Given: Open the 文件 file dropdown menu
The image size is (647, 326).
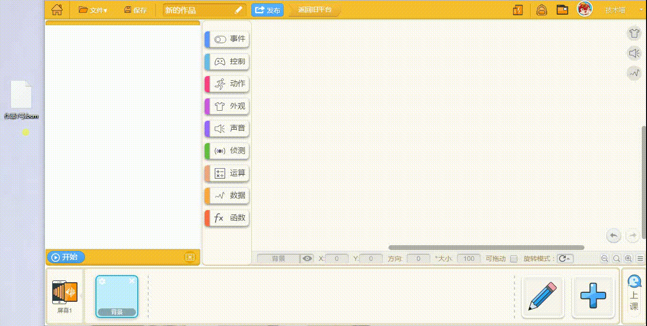Looking at the screenshot, I should click(93, 10).
